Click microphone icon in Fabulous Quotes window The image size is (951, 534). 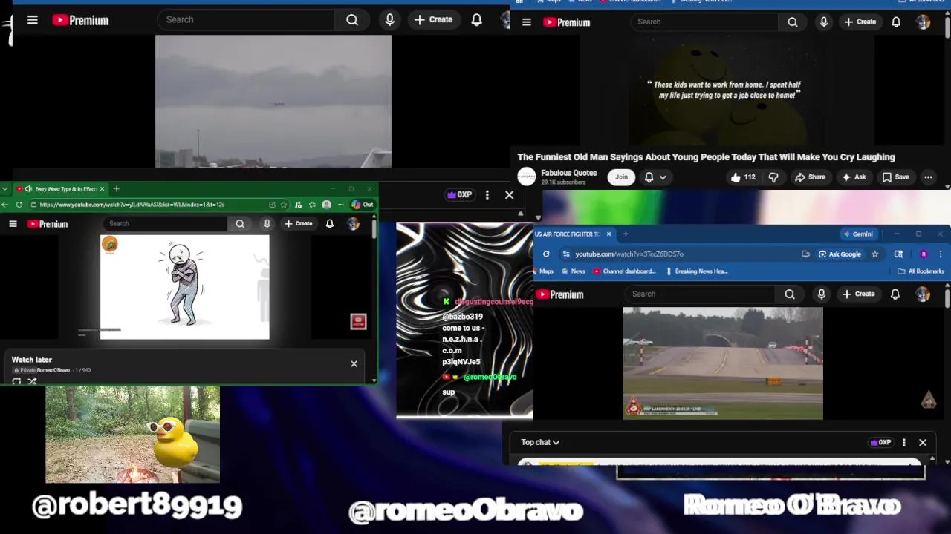823,22
